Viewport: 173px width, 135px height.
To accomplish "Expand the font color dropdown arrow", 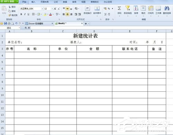I will [x=53, y=14].
